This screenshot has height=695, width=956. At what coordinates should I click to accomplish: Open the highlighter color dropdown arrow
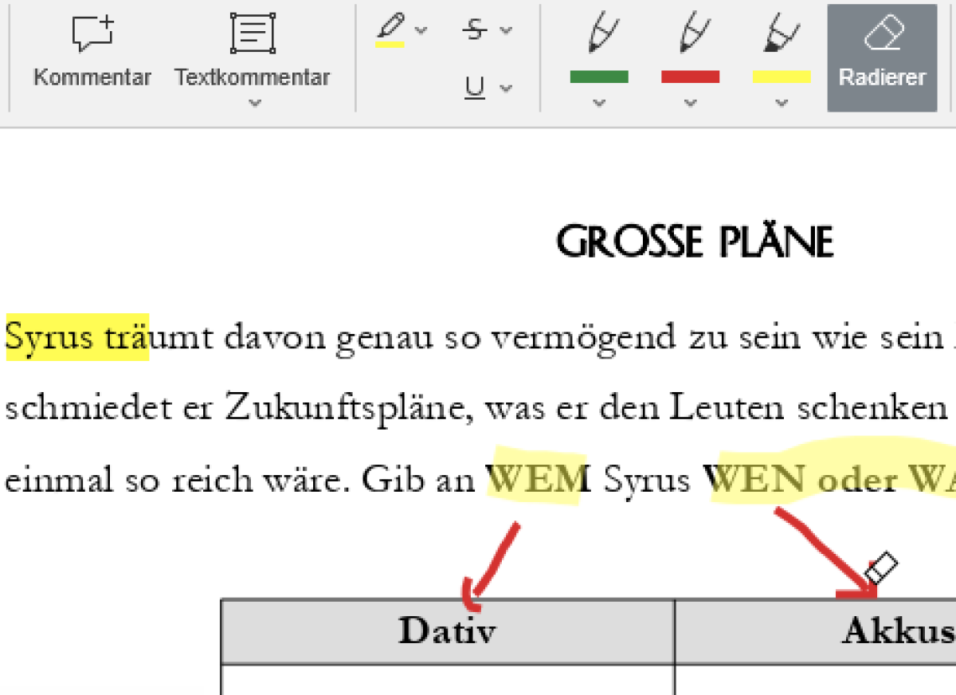coord(421,30)
